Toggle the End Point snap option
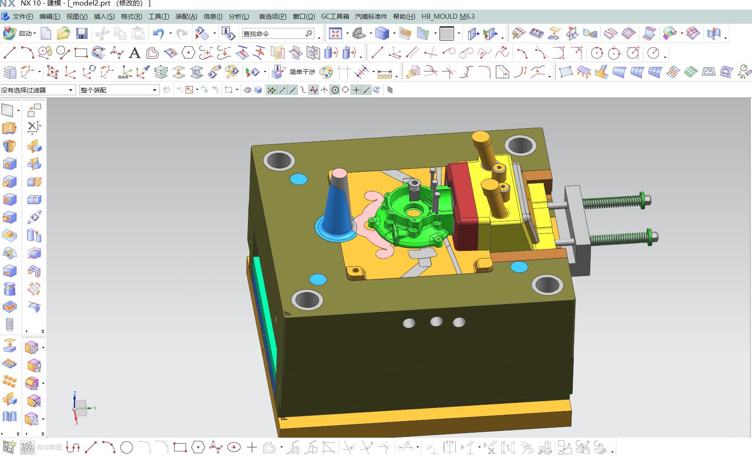752x456 pixels. coord(282,90)
